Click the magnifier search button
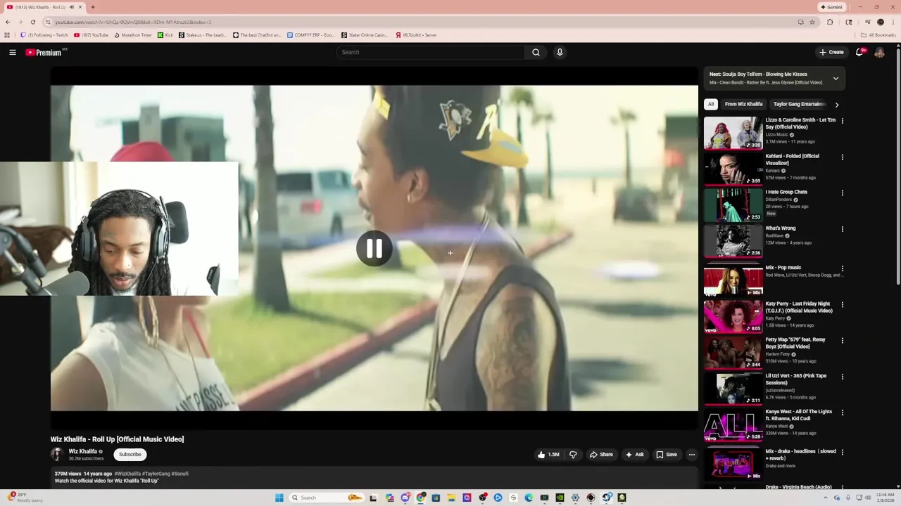The image size is (901, 506). tap(536, 52)
